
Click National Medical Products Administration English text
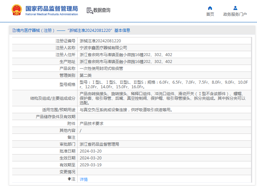pos(52,14)
